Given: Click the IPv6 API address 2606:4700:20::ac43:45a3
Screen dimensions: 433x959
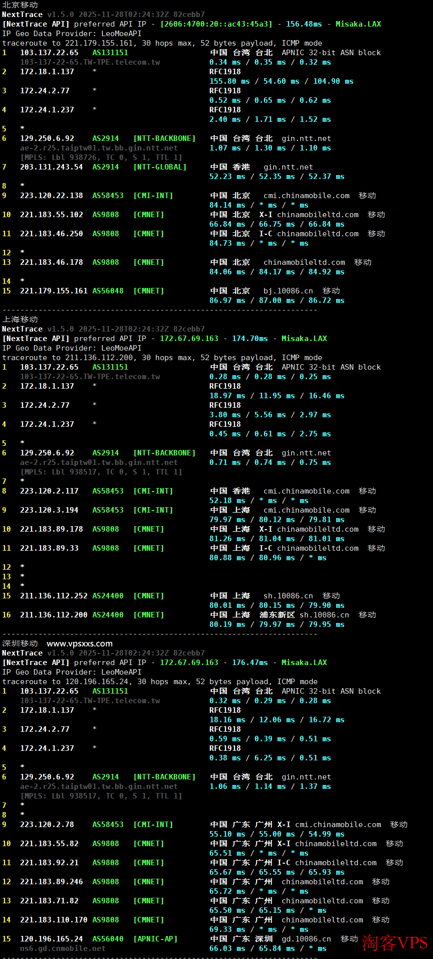Looking at the screenshot, I should tap(216, 24).
